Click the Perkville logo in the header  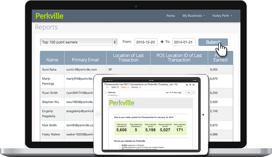[49, 16]
